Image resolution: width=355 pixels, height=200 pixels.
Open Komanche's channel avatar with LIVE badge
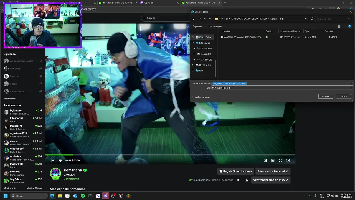click(55, 173)
